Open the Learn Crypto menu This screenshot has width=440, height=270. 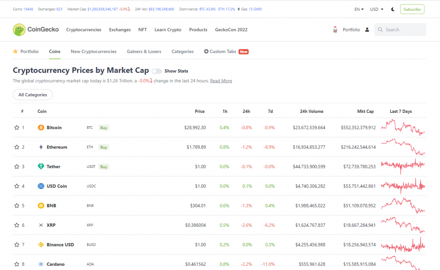[168, 30]
